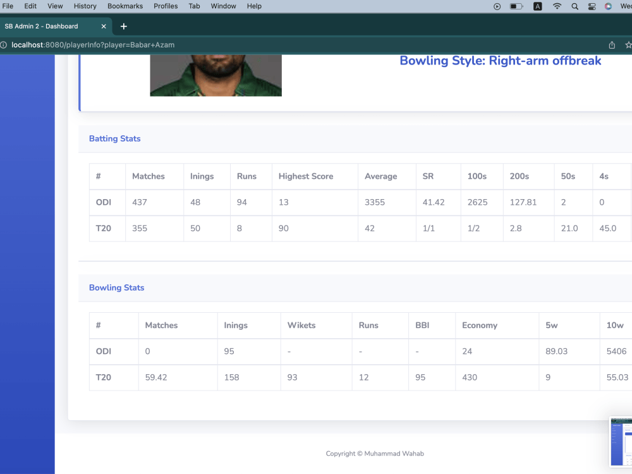Open the Help menu

tap(254, 6)
